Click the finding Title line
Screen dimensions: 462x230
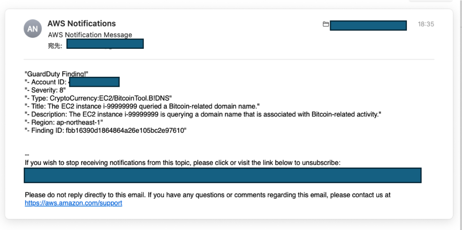pyautogui.click(x=139, y=106)
